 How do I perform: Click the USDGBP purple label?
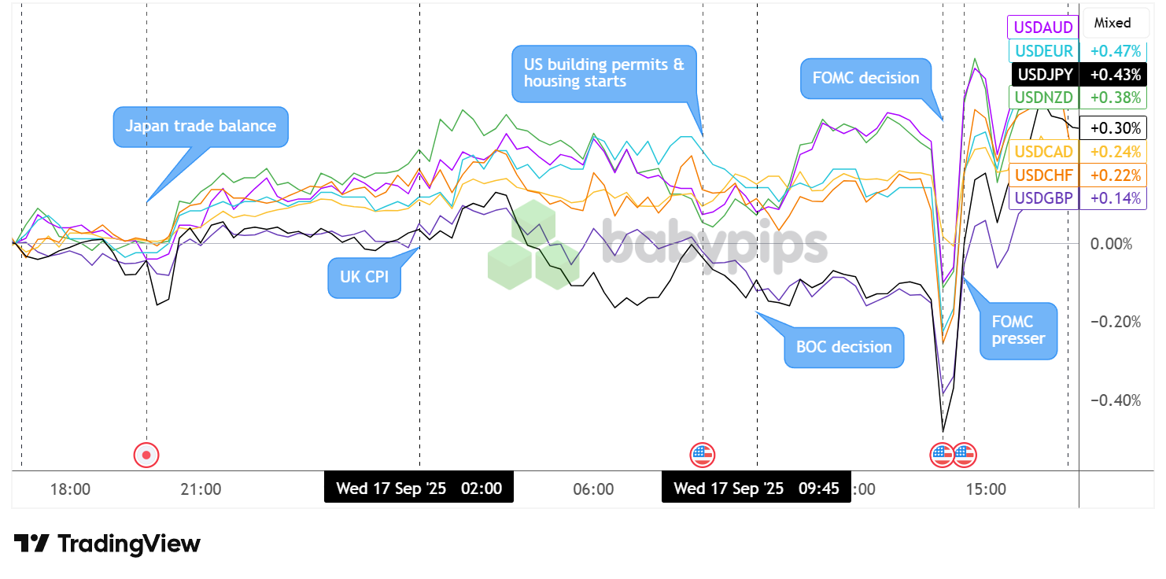point(1043,198)
